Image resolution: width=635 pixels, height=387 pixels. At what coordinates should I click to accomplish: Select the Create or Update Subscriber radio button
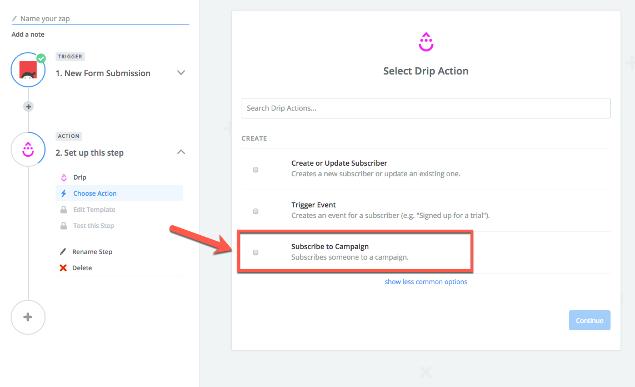256,170
